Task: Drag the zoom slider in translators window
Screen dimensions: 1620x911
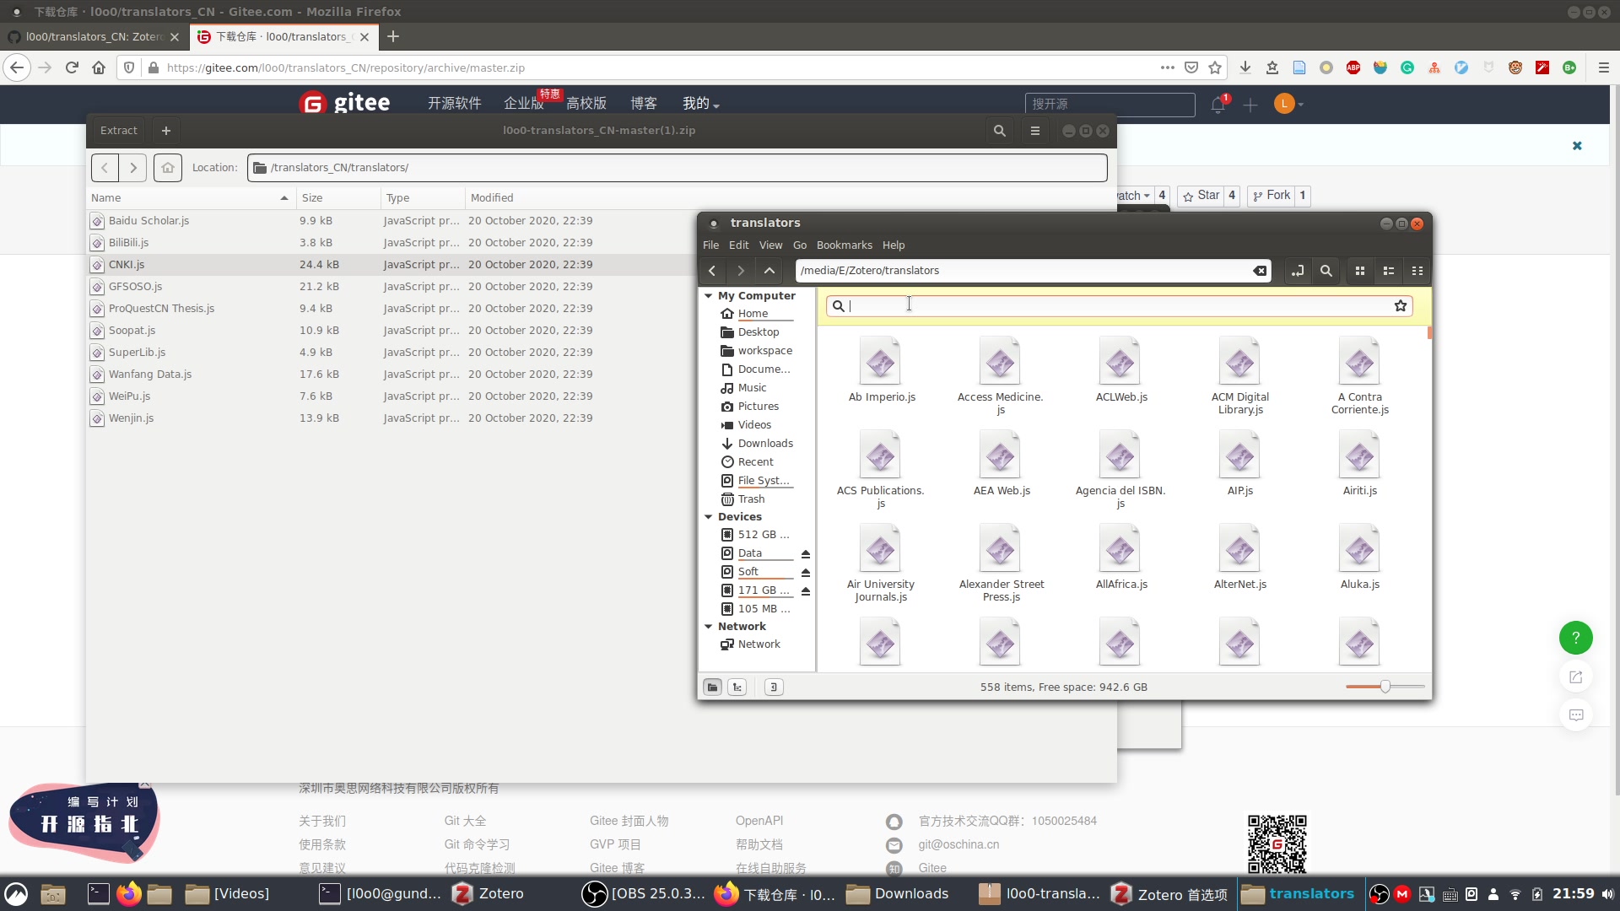Action: 1385,687
